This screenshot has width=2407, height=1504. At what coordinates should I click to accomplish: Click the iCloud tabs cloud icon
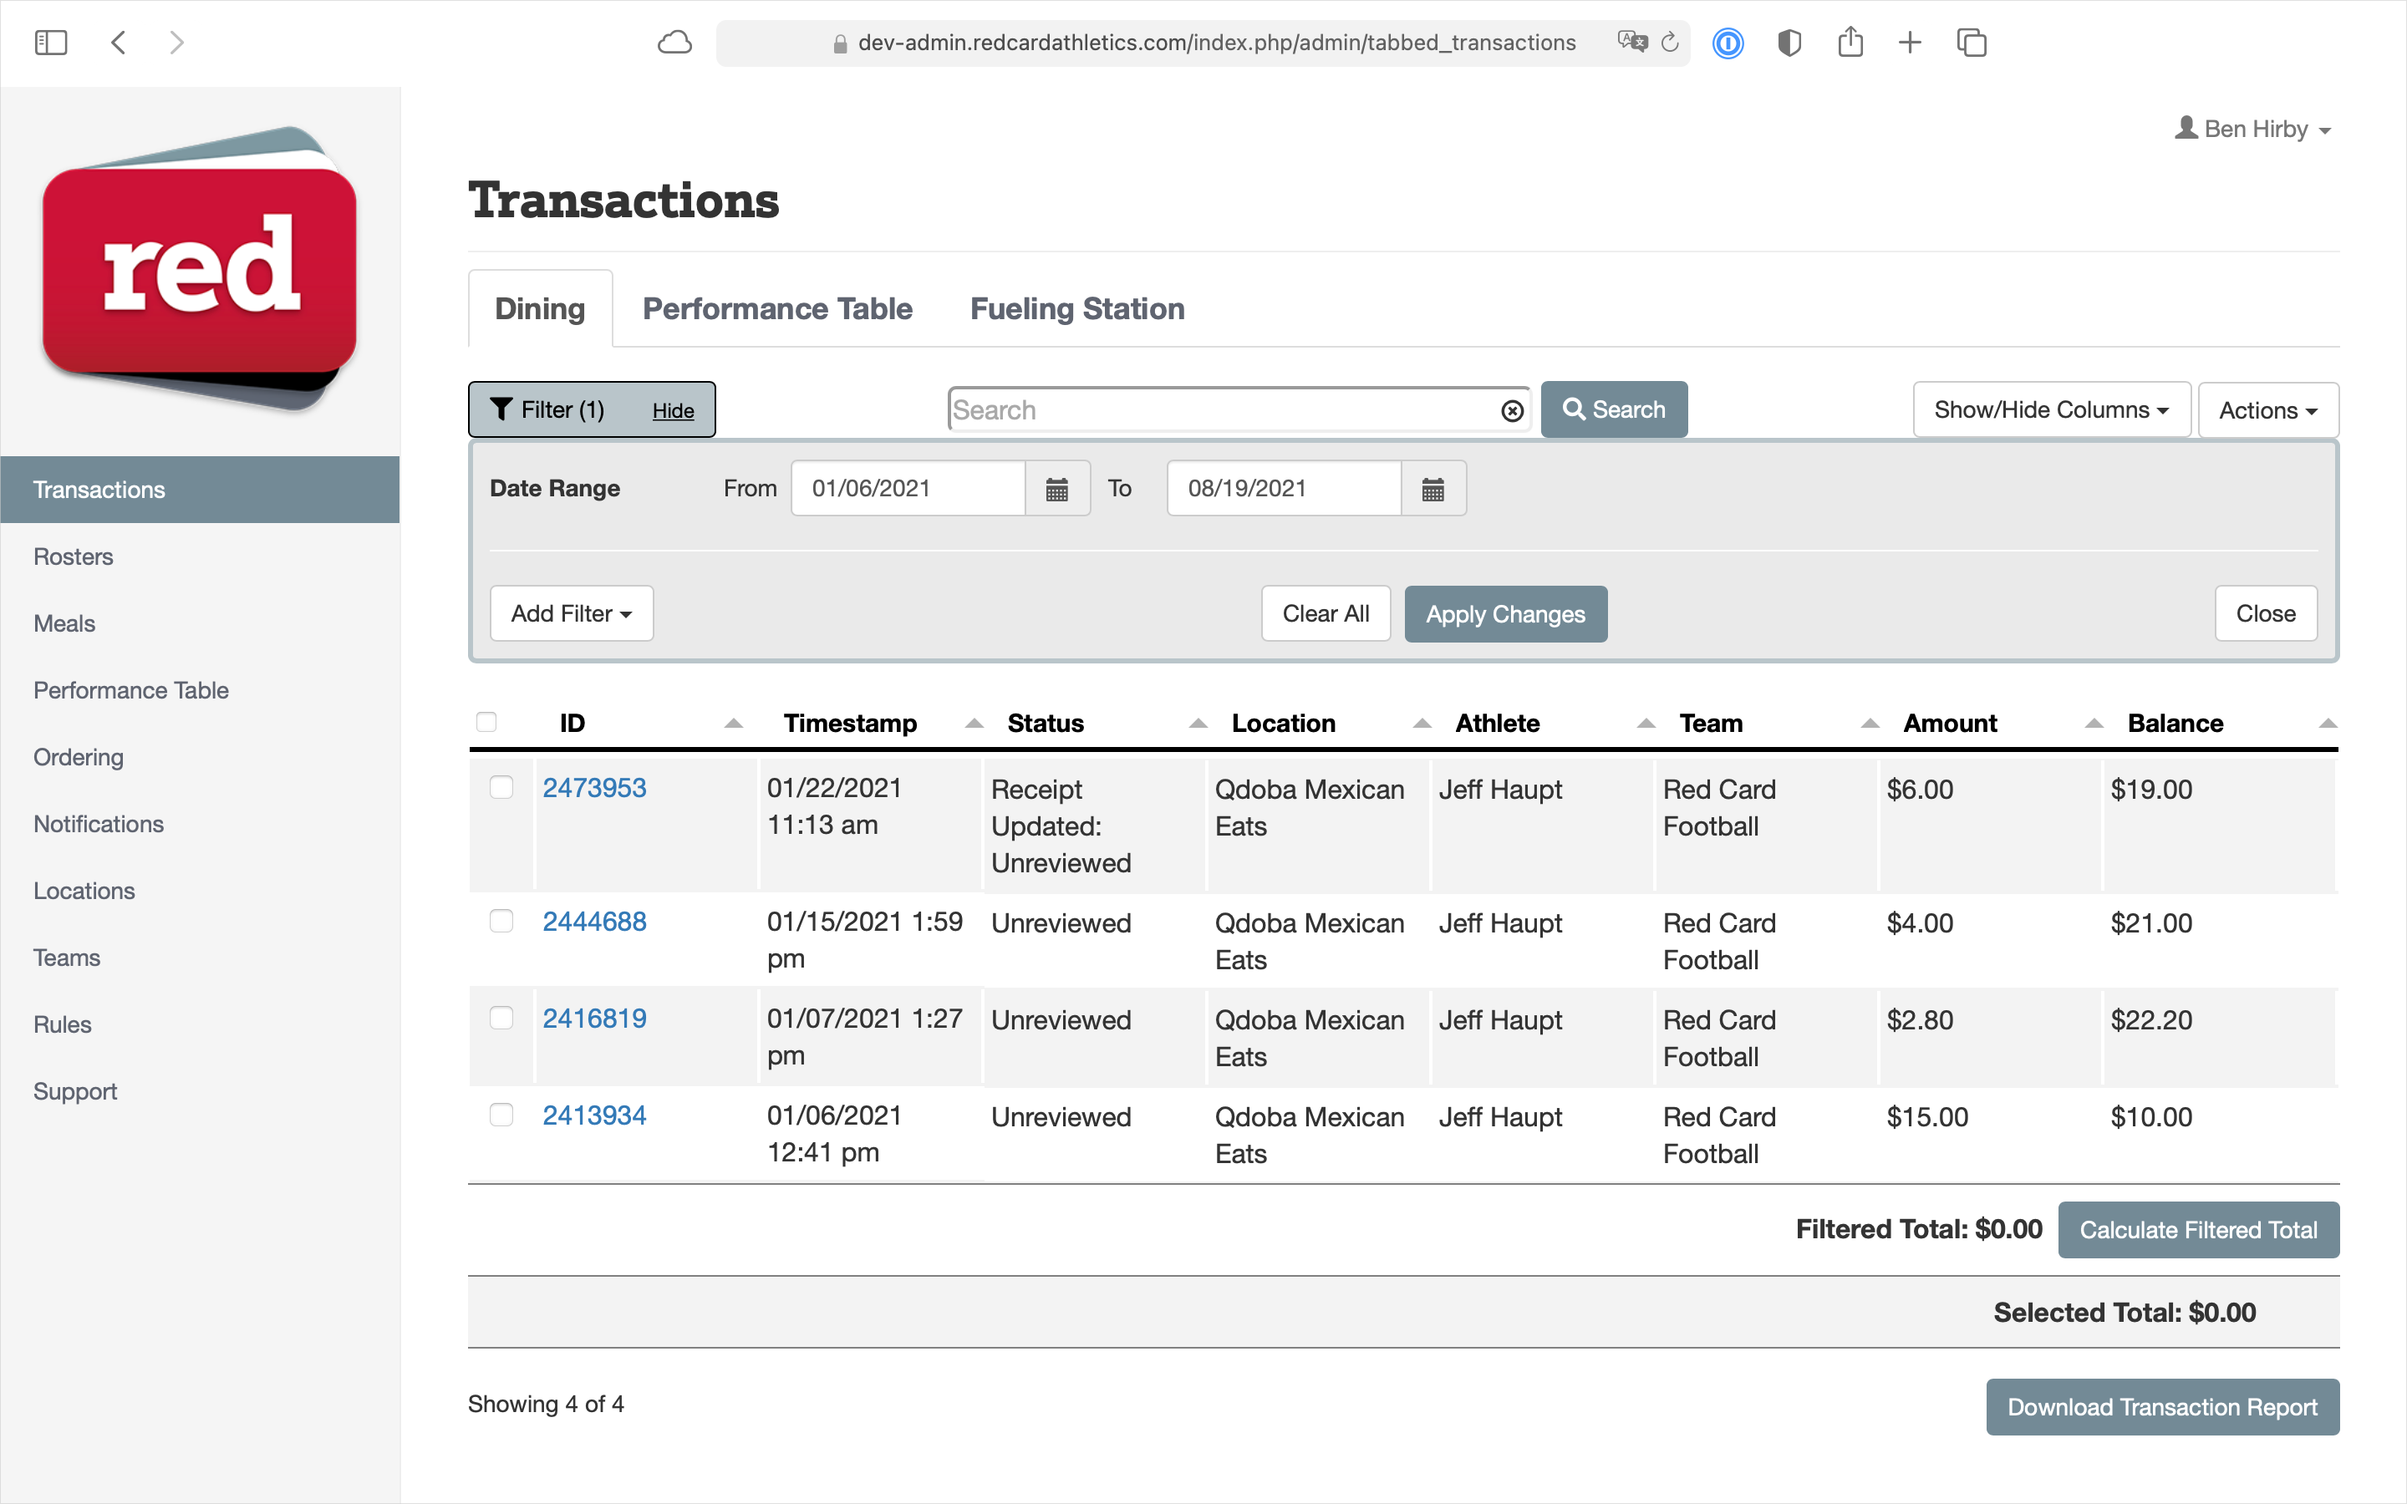pyautogui.click(x=674, y=43)
